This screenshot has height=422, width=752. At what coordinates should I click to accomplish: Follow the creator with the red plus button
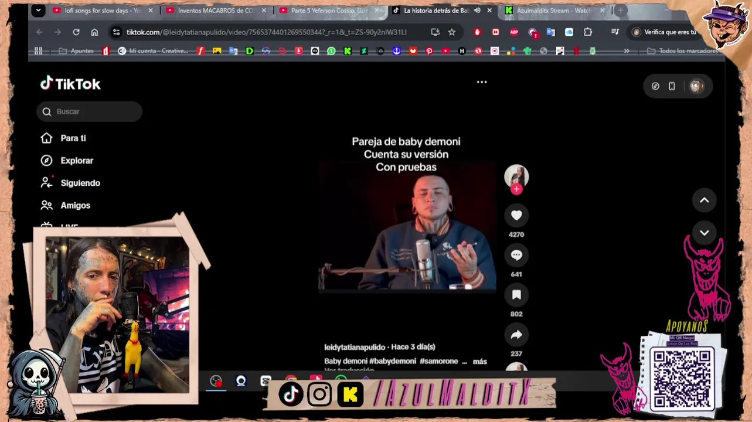(x=516, y=189)
